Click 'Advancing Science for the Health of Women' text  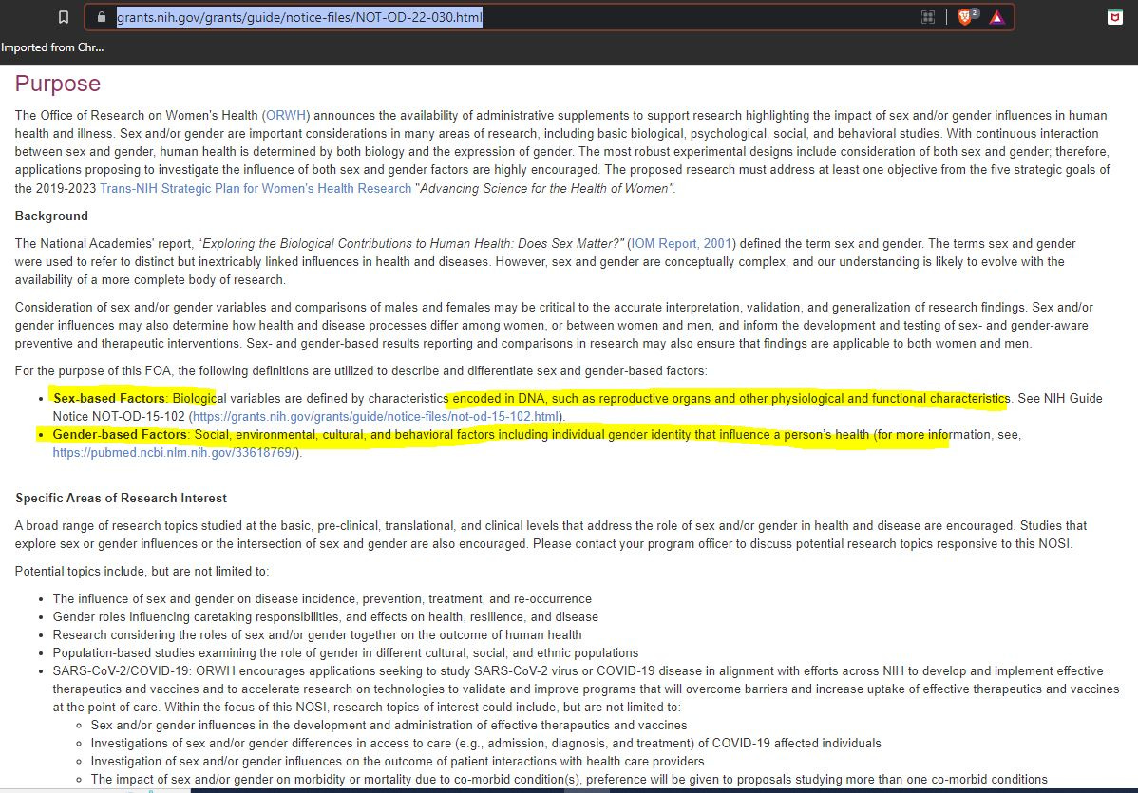pyautogui.click(x=545, y=189)
